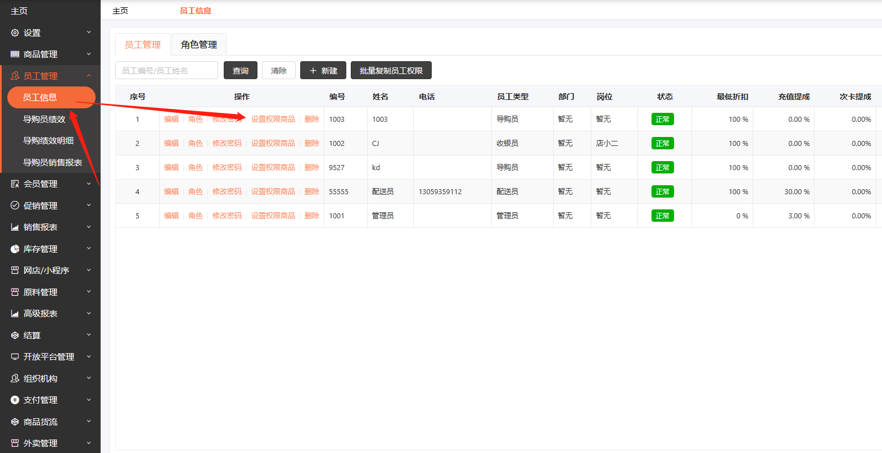This screenshot has width=882, height=453.
Task: Switch to the 角色管理 tab
Action: (x=198, y=45)
